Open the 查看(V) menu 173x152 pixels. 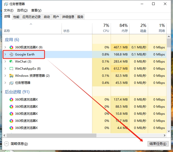click(36, 10)
